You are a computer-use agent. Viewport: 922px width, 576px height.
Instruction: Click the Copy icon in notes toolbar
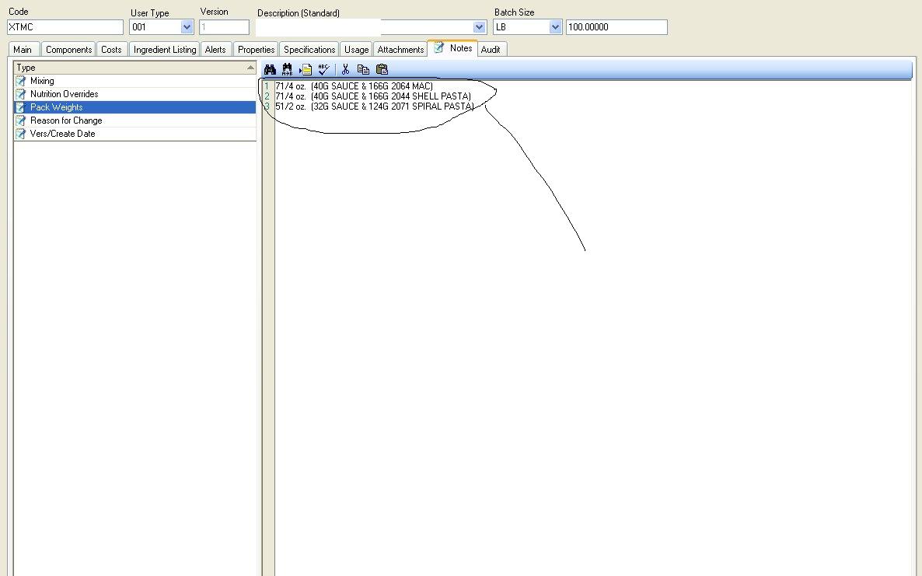[x=363, y=69]
